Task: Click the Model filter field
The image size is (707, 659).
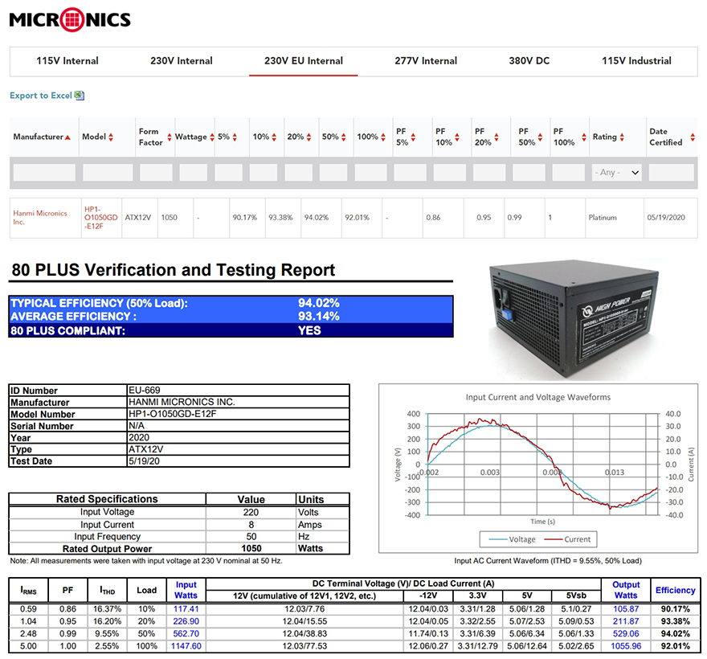Action: (108, 172)
